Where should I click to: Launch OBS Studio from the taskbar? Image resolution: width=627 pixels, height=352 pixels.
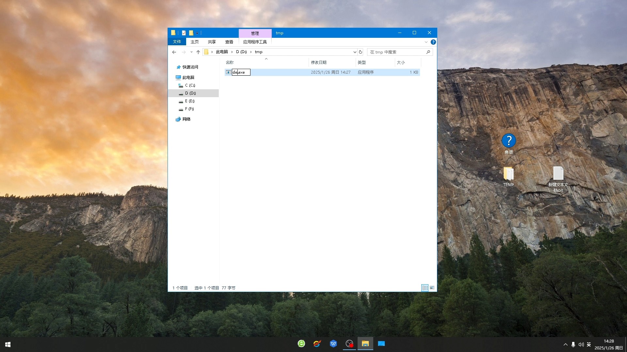coord(349,344)
